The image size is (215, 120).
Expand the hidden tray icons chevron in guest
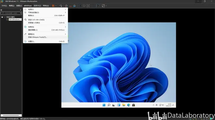[153, 105]
